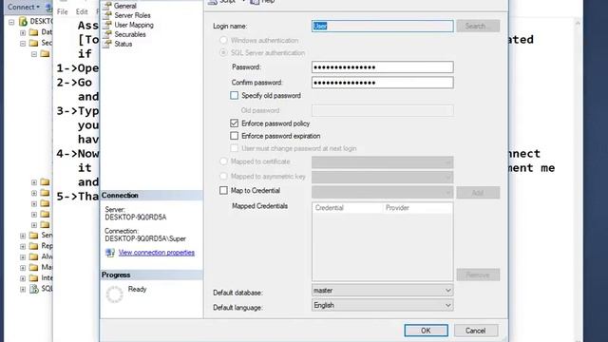The image size is (608, 342).
Task: Click the Ser folder icon in Object Explorer
Action: (x=34, y=235)
